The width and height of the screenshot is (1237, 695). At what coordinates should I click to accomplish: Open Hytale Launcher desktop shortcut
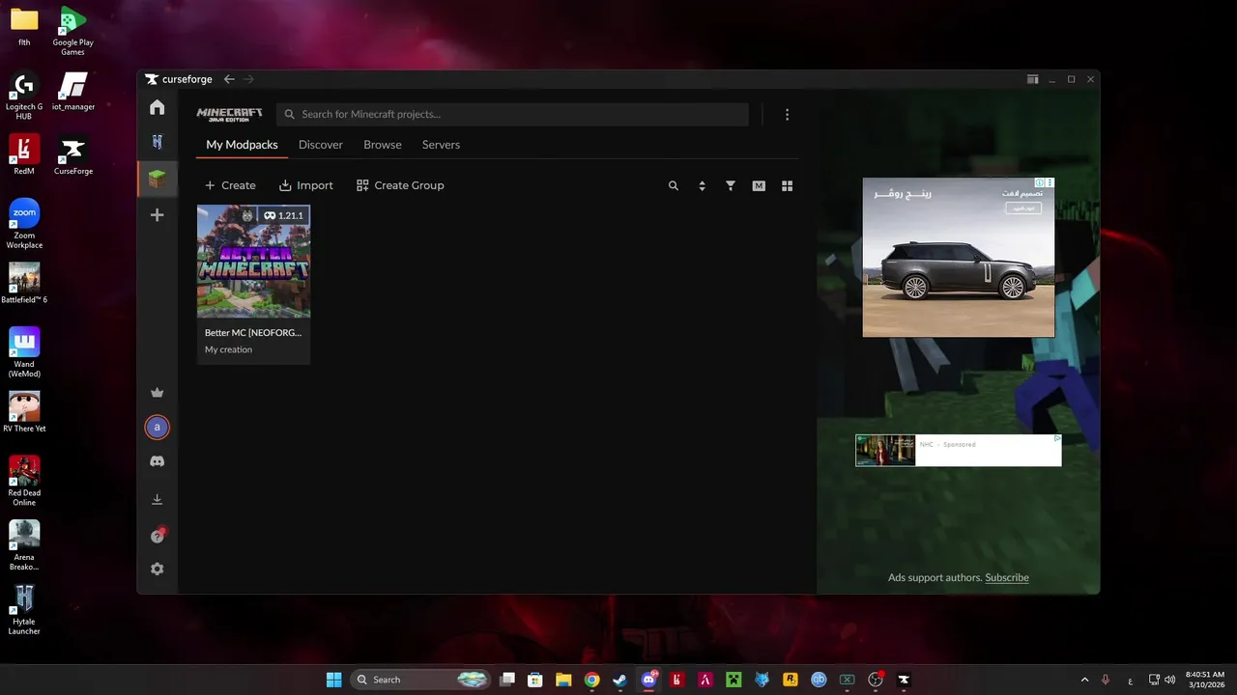click(x=24, y=610)
